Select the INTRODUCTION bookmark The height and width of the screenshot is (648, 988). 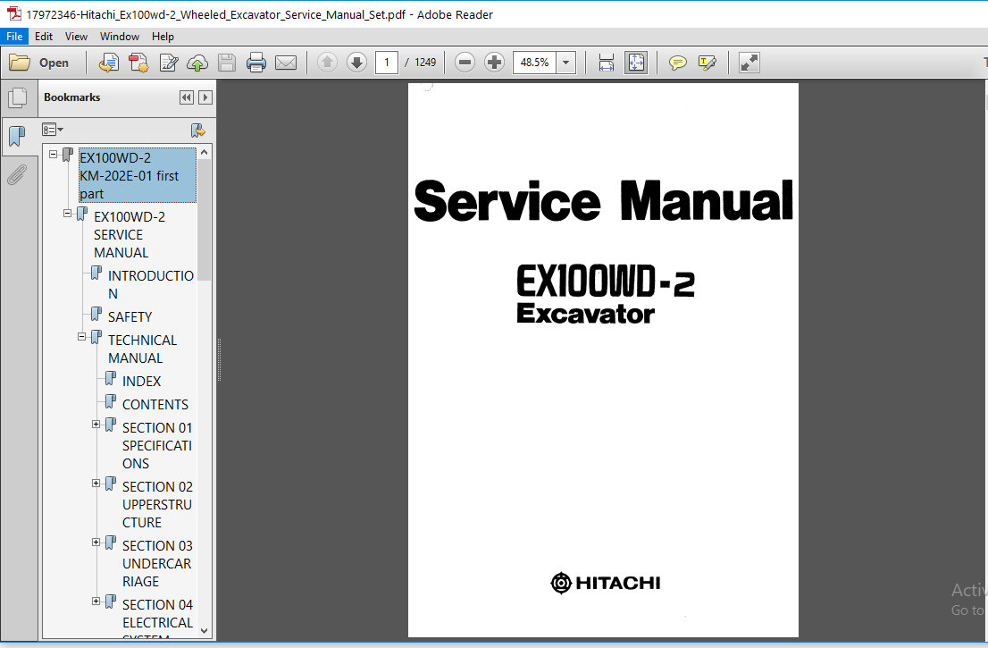pos(151,285)
